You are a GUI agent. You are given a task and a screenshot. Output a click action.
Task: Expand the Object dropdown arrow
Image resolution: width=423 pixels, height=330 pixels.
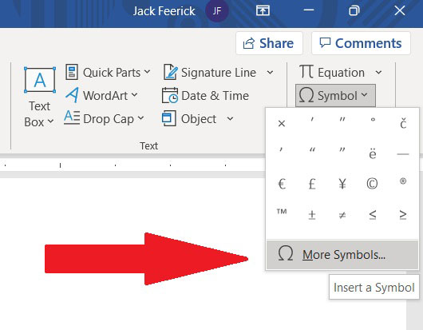(x=230, y=118)
